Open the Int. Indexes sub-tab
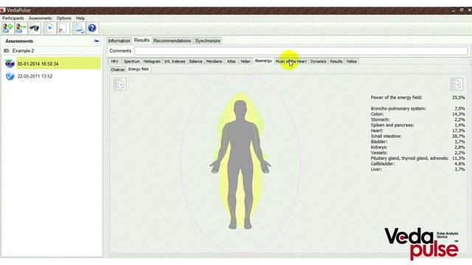472x265 pixels. 175,61
